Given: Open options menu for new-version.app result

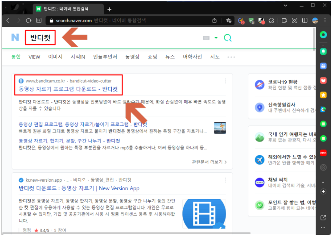Looking at the screenshot, I should pyautogui.click(x=225, y=180).
